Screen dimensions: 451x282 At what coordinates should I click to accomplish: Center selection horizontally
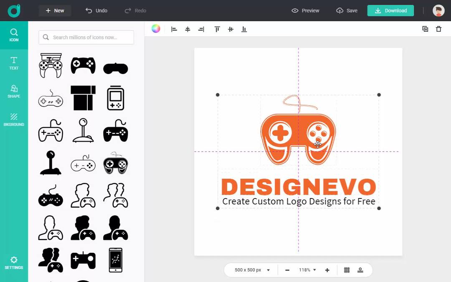pyautogui.click(x=187, y=29)
